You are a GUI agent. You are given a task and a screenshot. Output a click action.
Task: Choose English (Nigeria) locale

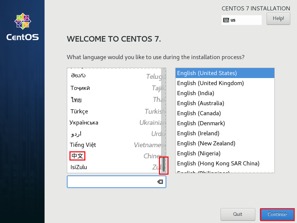(x=225, y=153)
